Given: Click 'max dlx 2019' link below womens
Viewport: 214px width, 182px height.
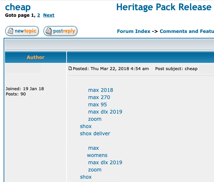Looking at the screenshot, I should (x=105, y=162).
